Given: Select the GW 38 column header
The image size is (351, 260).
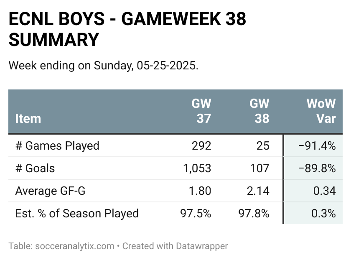Looking at the screenshot, I should coord(259,111).
